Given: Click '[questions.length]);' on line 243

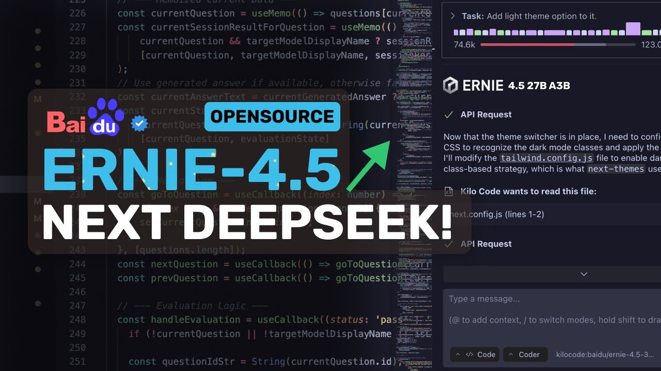Looking at the screenshot, I should point(190,250).
